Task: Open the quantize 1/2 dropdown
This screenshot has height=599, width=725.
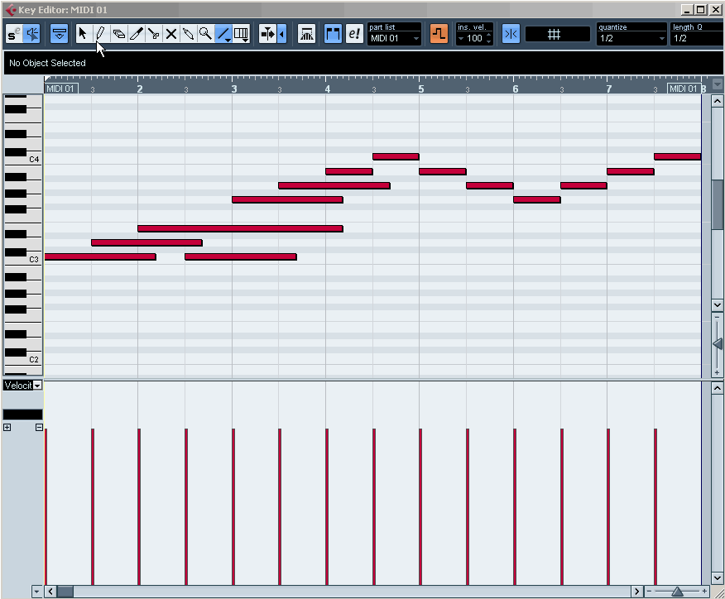Action: point(631,38)
